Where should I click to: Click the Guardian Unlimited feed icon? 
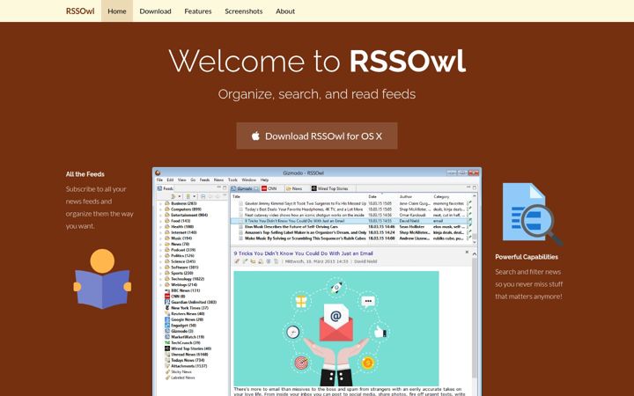coord(167,302)
